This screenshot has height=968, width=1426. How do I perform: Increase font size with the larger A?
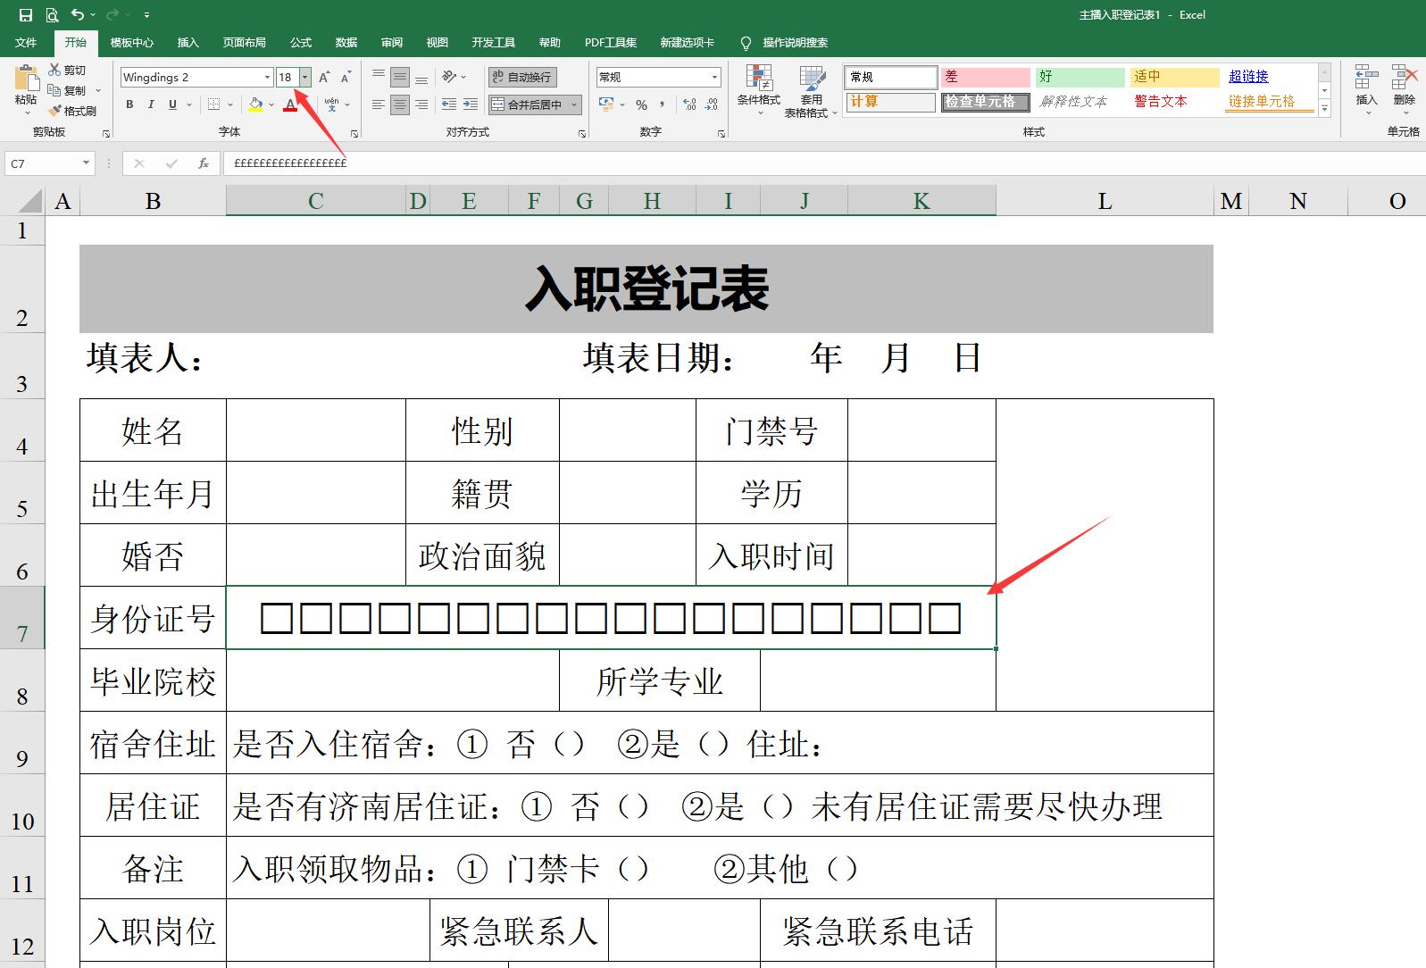coord(324,77)
